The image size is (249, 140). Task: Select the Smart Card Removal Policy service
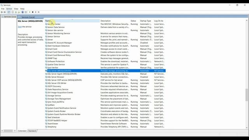[x=59, y=55]
